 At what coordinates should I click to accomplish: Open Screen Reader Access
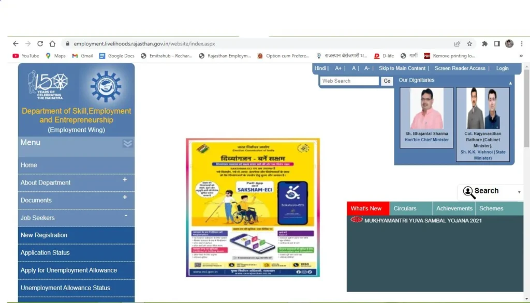[x=460, y=68]
